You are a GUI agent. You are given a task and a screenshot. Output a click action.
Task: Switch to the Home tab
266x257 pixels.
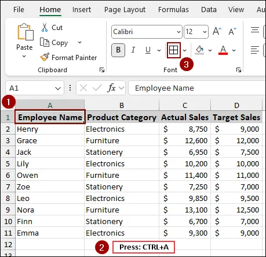pos(50,10)
